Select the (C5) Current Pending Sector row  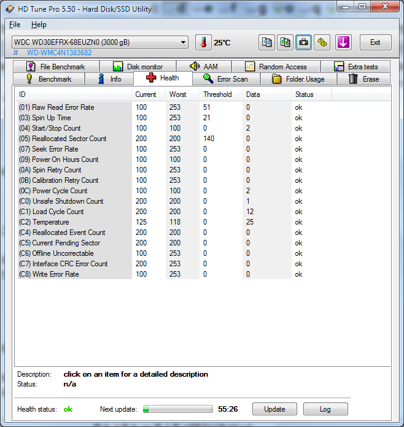click(174, 243)
